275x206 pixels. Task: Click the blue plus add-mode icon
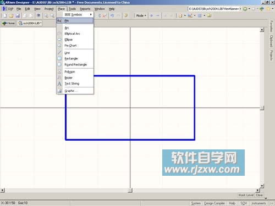[151, 15]
